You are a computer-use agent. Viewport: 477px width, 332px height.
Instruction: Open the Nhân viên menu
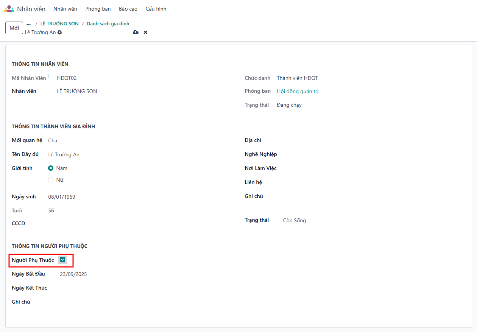click(x=65, y=9)
